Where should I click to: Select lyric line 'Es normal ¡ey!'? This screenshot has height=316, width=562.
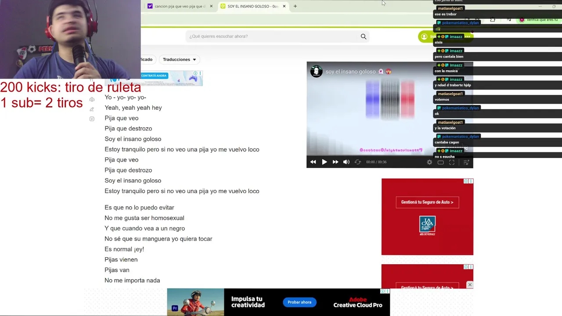tap(124, 249)
